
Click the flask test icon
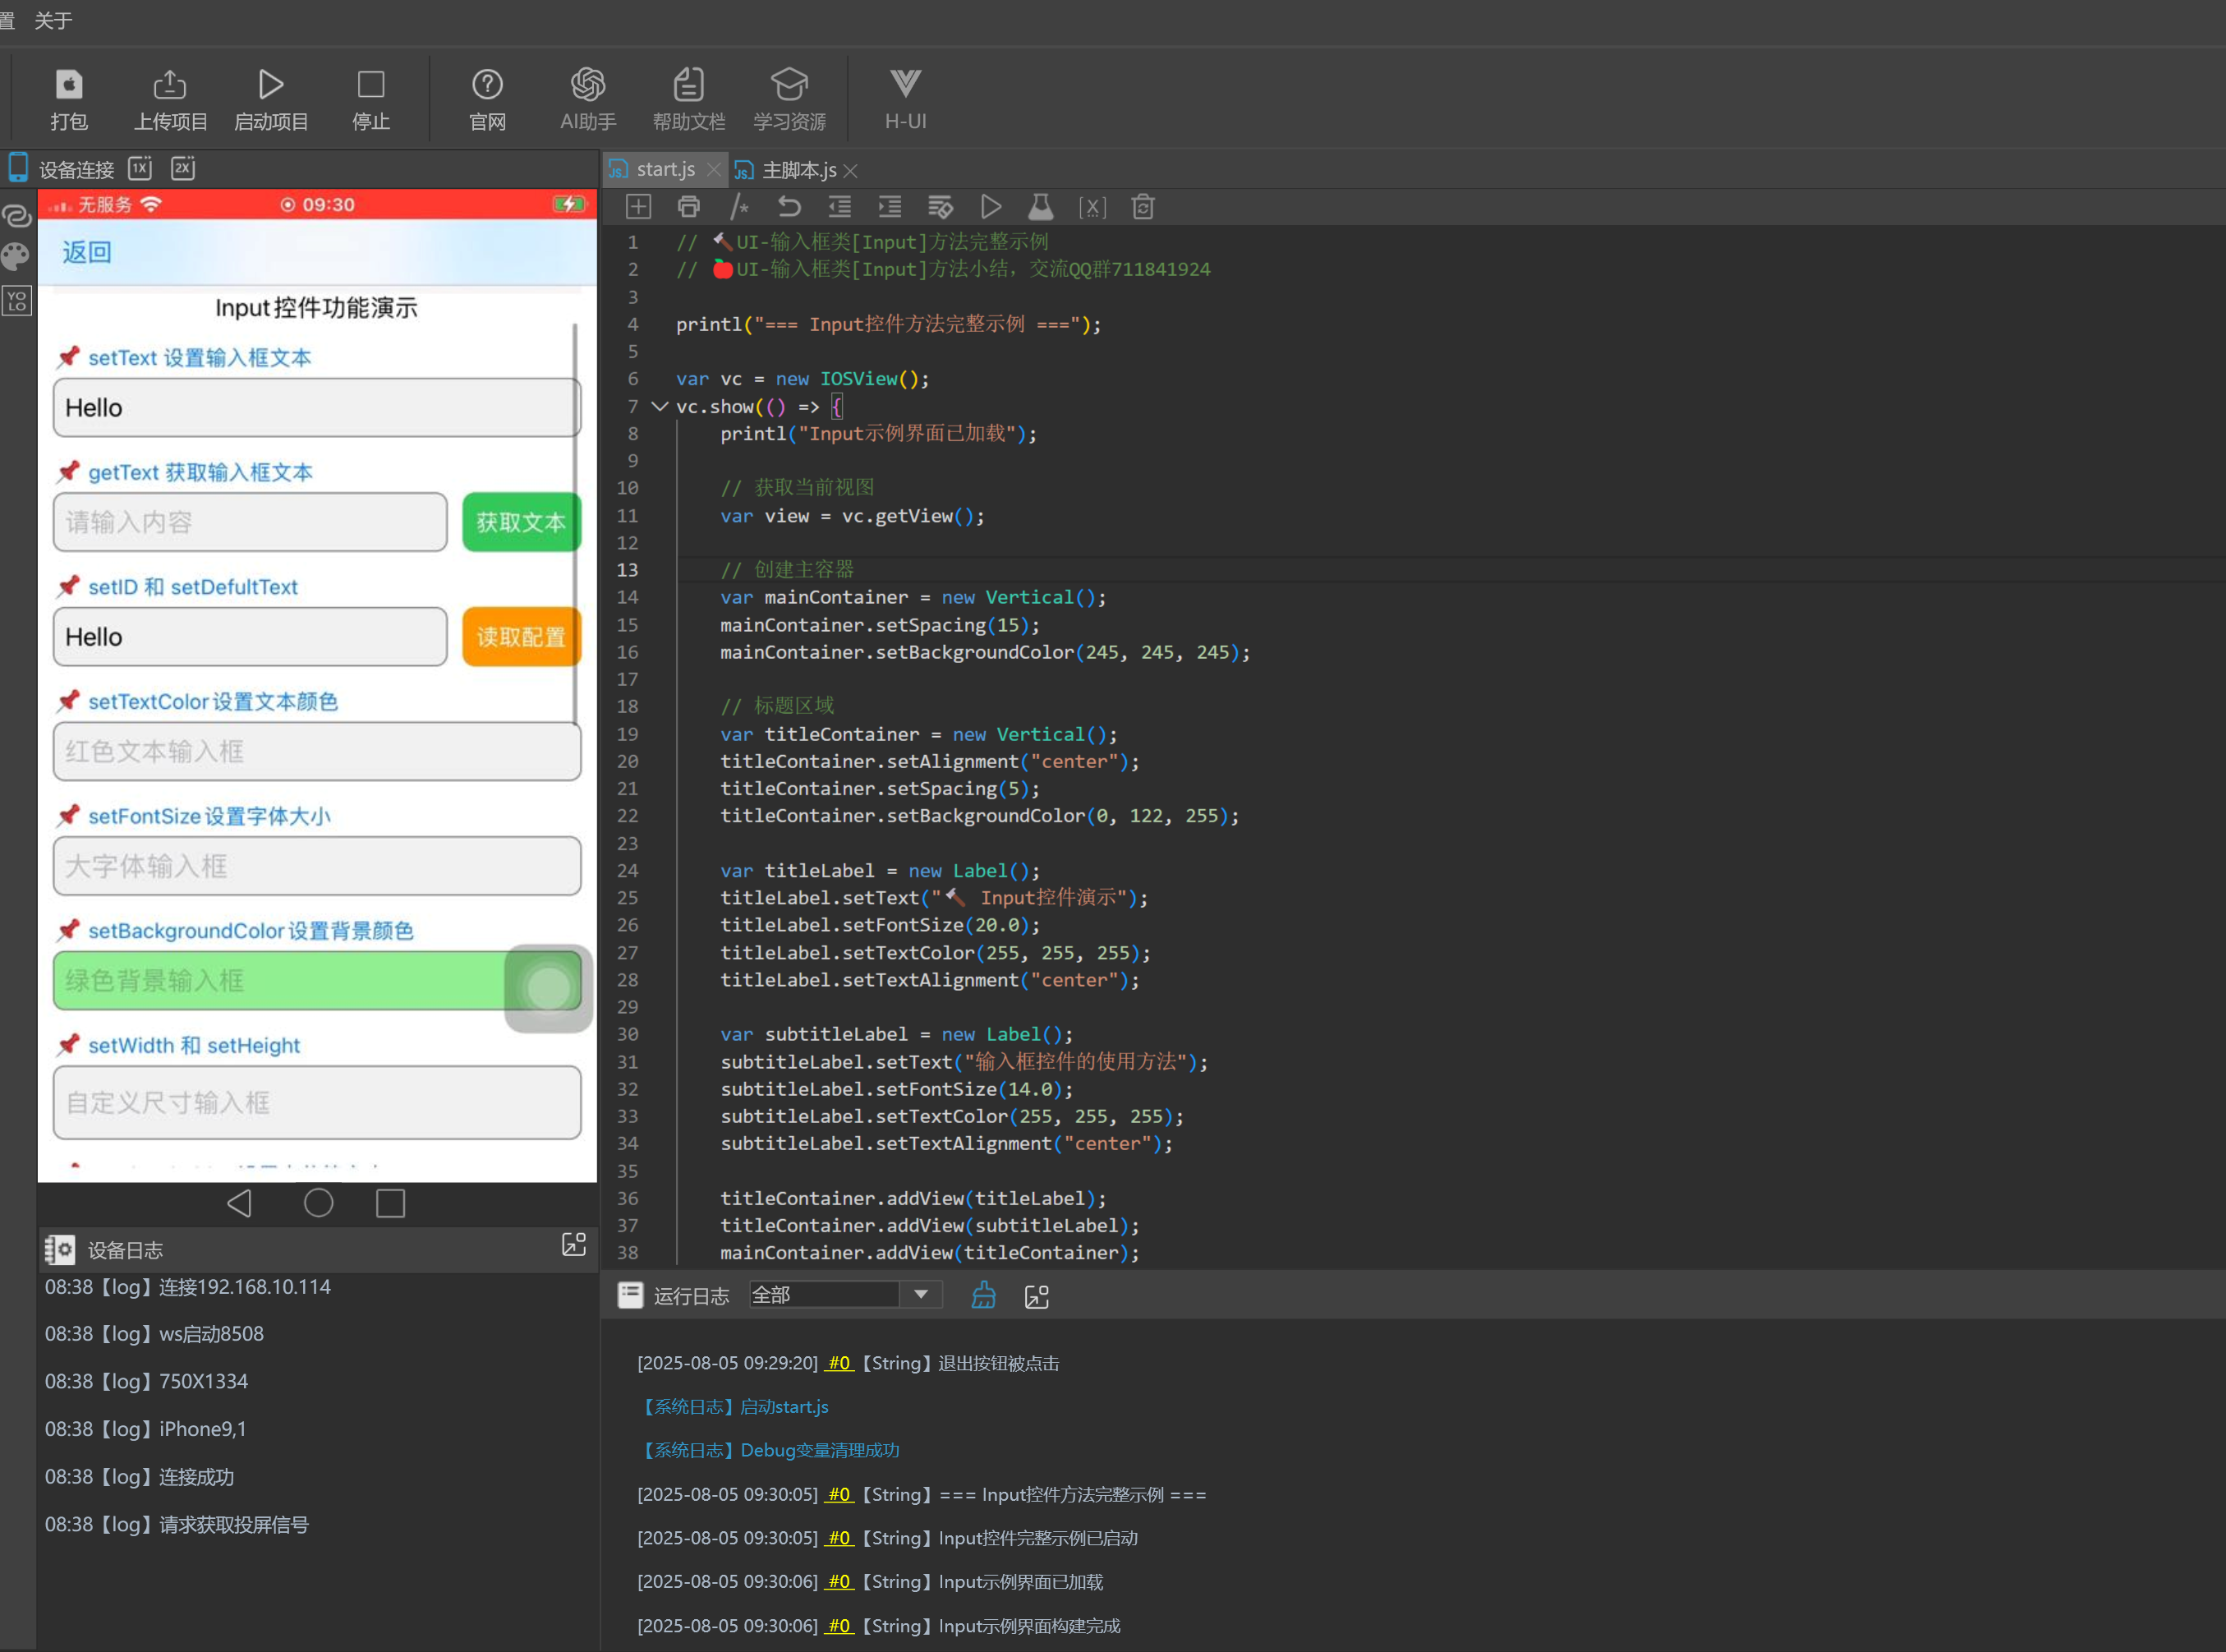pos(1041,207)
